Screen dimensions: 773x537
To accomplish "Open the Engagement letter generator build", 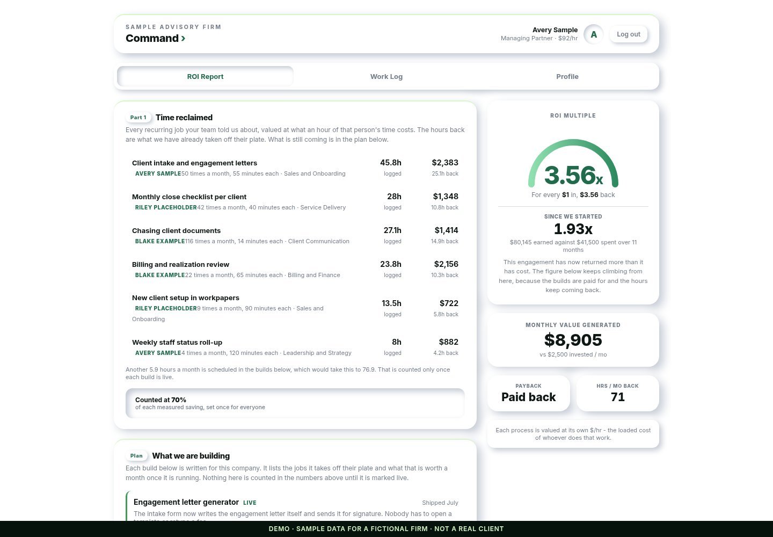I will 186,502.
